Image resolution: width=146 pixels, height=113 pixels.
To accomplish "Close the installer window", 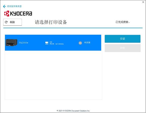I will 143,2.
